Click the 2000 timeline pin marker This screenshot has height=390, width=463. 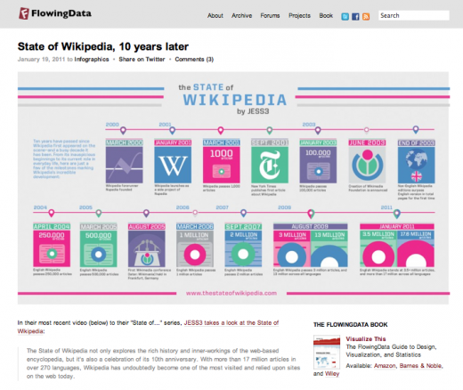point(123,130)
